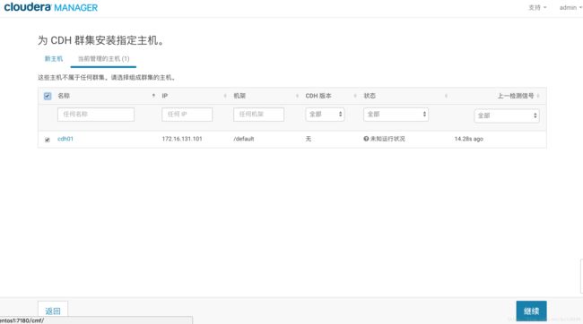
Task: Sort the table by the CDH 版本 column
Action: pyautogui.click(x=318, y=96)
